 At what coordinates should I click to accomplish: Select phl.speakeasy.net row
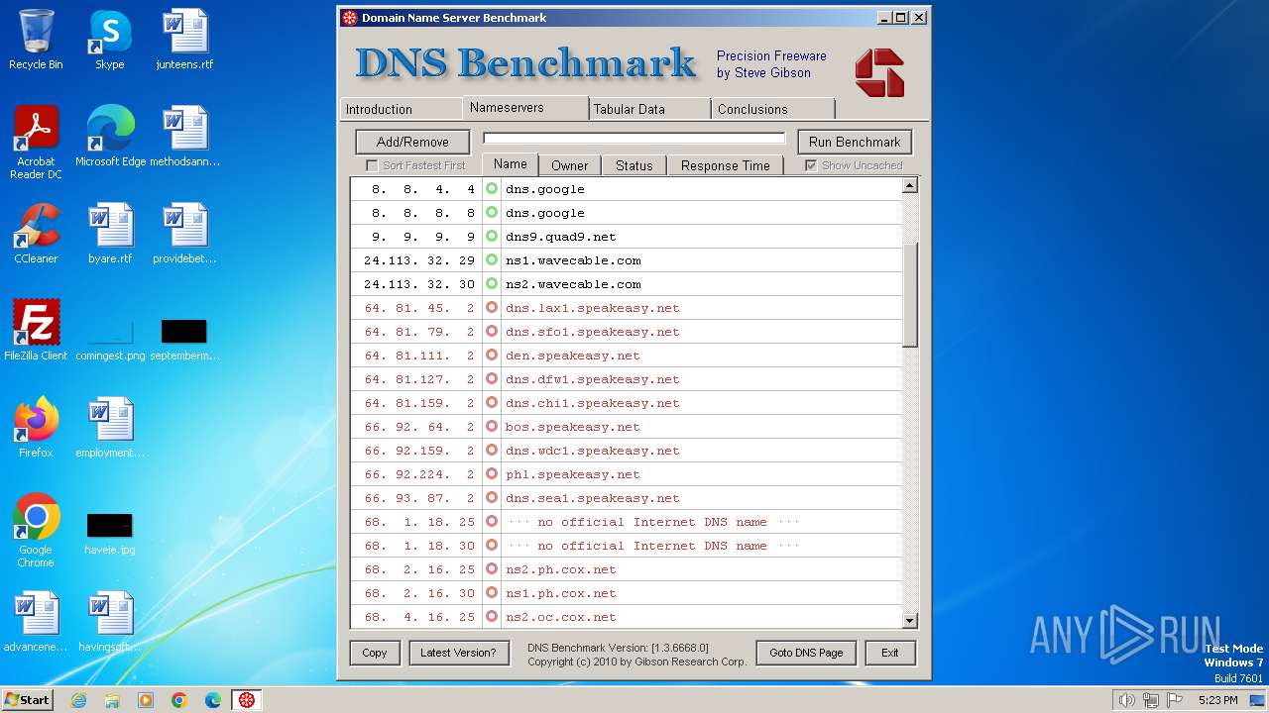tap(627, 474)
